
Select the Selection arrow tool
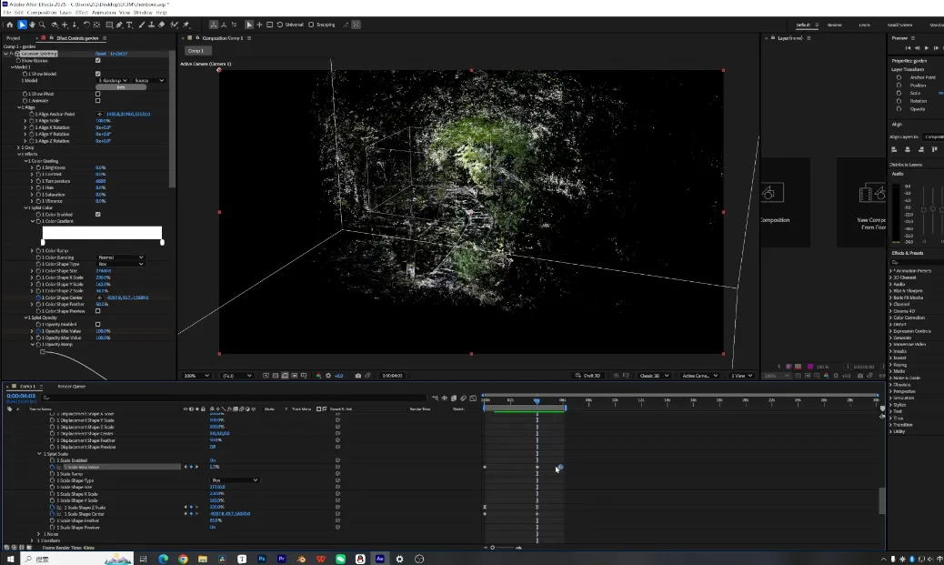tap(22, 25)
